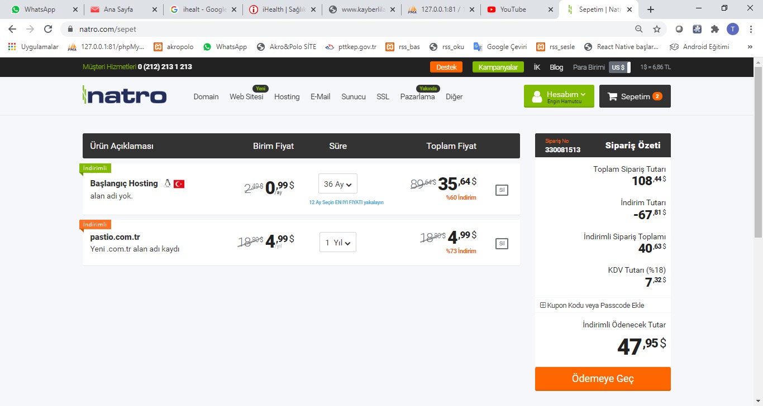This screenshot has width=763, height=406.
Task: Click the browser reload page icon
Action: [48, 29]
